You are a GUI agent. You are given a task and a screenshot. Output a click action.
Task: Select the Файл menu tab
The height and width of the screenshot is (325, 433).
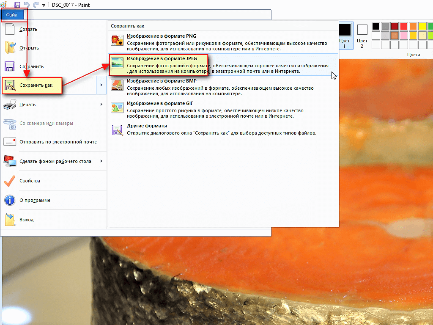click(12, 15)
